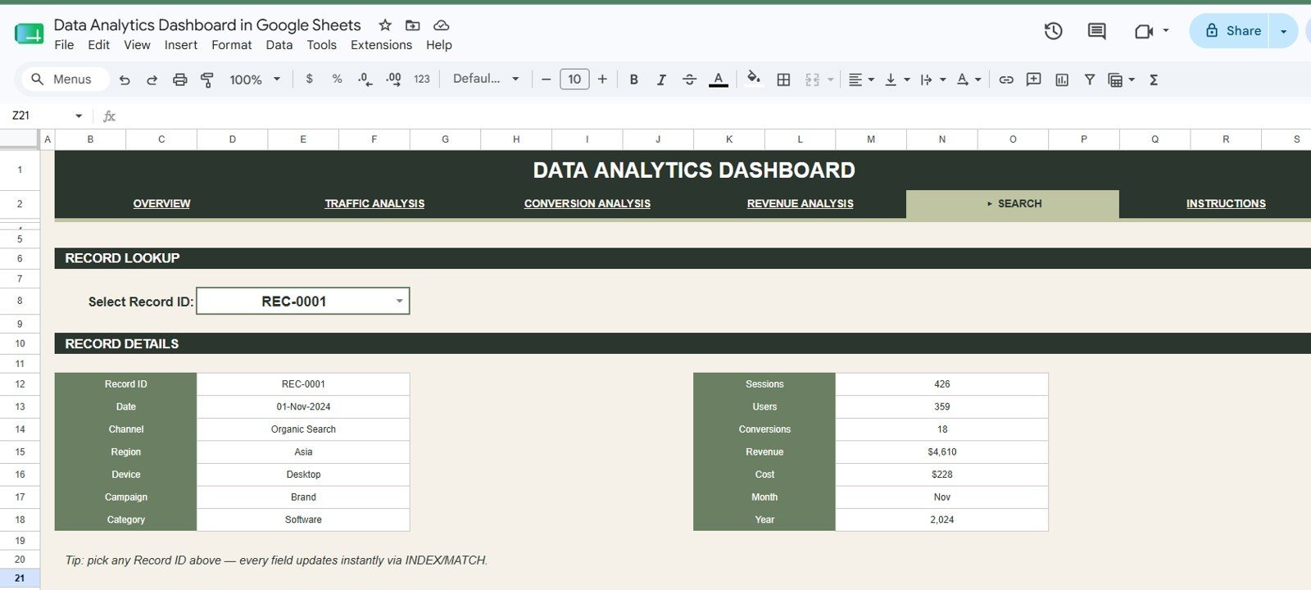Print the spreadsheet via printer icon

pos(179,79)
